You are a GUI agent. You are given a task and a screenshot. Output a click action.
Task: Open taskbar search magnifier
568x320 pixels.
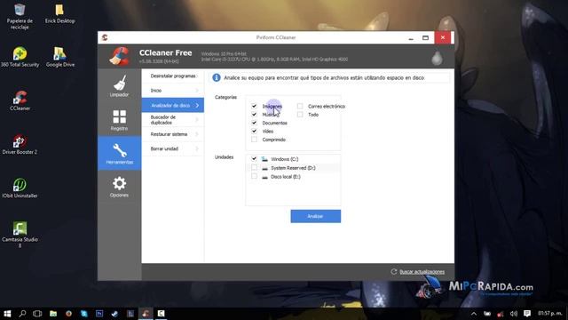(22, 314)
